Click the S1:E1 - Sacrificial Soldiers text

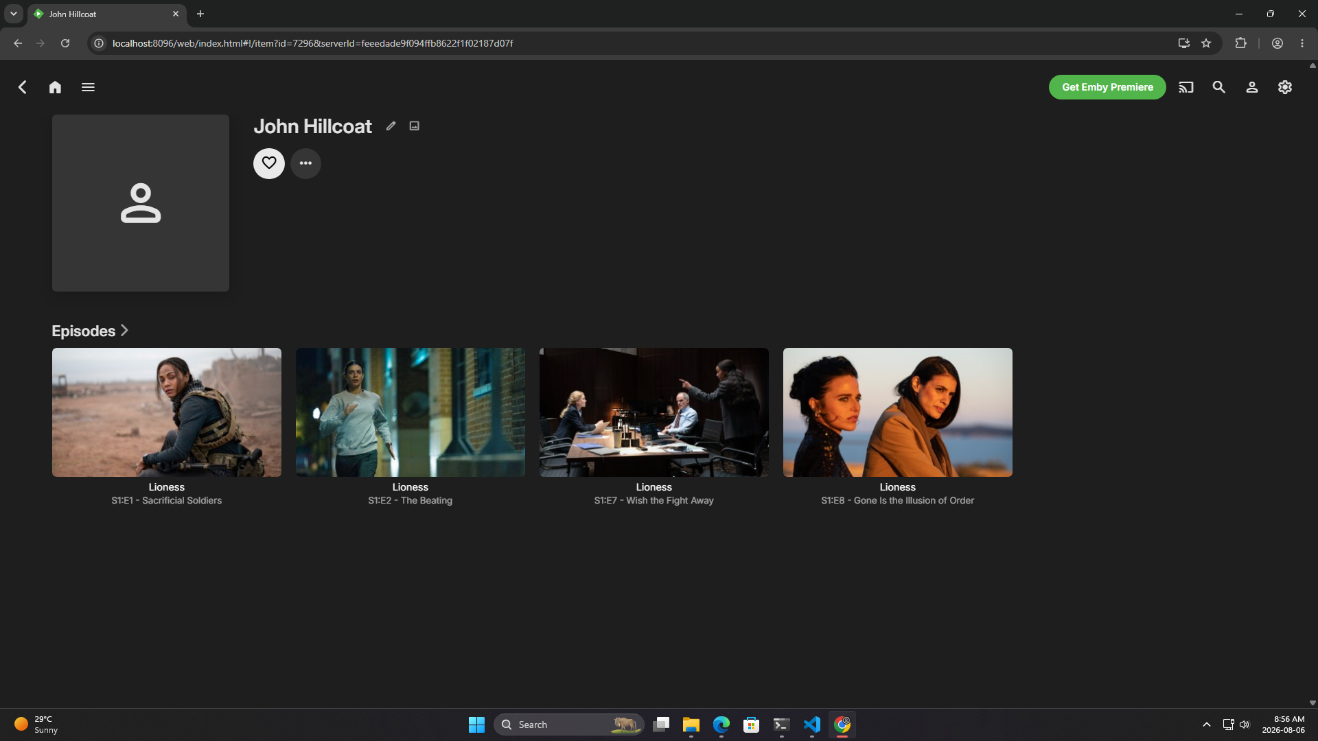(x=167, y=501)
